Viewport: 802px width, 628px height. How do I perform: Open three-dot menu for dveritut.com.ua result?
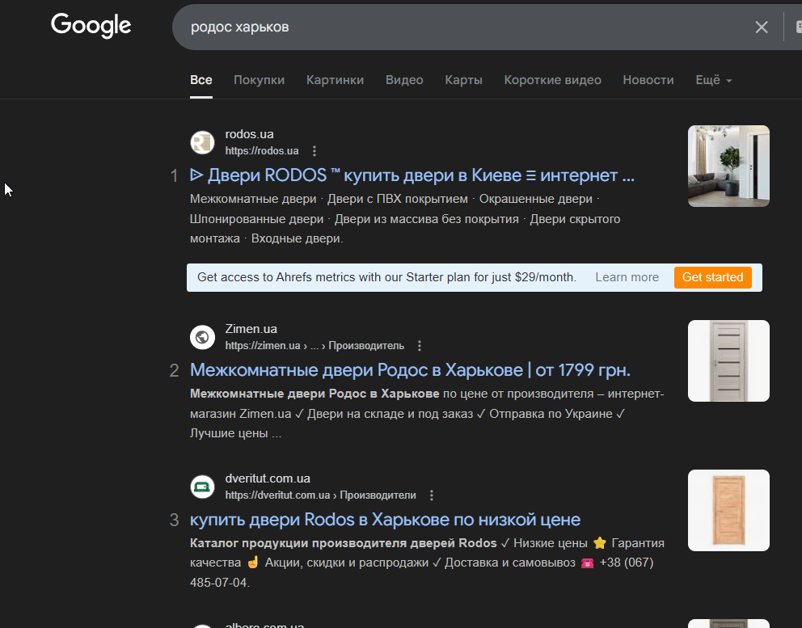coord(432,495)
